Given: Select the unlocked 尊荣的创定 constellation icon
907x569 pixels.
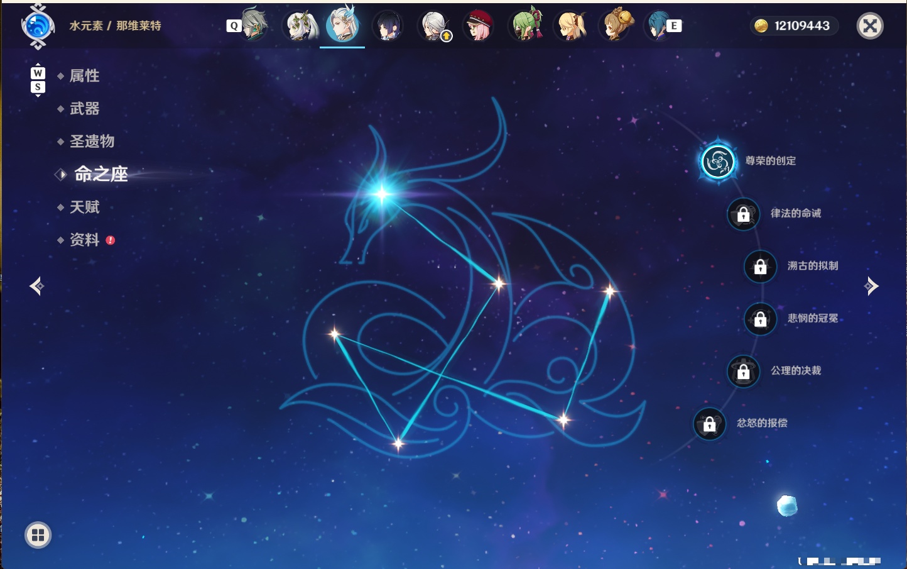Looking at the screenshot, I should 717,162.
